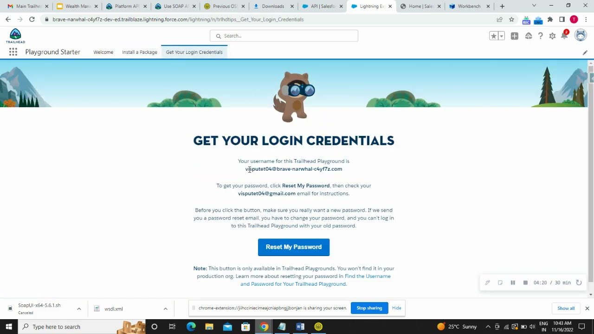The image size is (594, 334).
Task: Open the Favorites list dropdown
Action: click(x=502, y=36)
